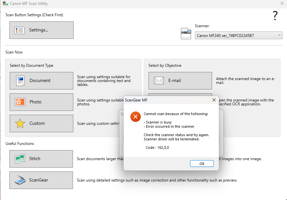Close the ScanGear MF error dialog
The image size is (287, 200).
point(214,100)
